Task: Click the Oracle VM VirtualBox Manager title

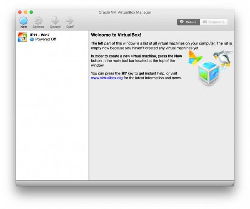Action: coord(125,12)
